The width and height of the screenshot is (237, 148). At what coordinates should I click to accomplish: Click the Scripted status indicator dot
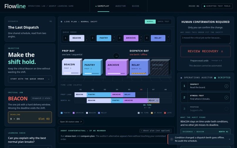pyautogui.click(x=215, y=78)
